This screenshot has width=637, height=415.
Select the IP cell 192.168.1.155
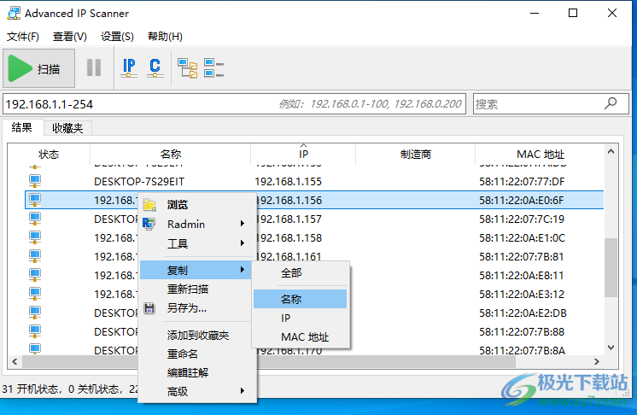[288, 182]
